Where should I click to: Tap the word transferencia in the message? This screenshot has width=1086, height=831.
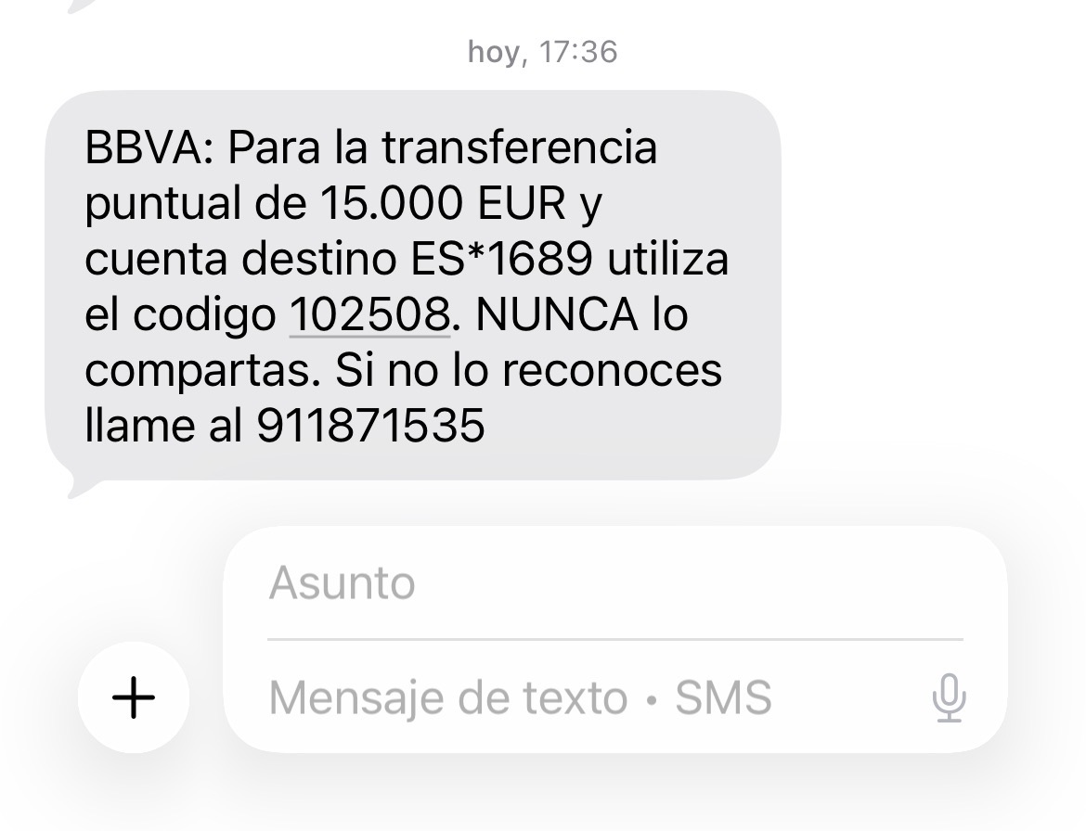pos(519,148)
